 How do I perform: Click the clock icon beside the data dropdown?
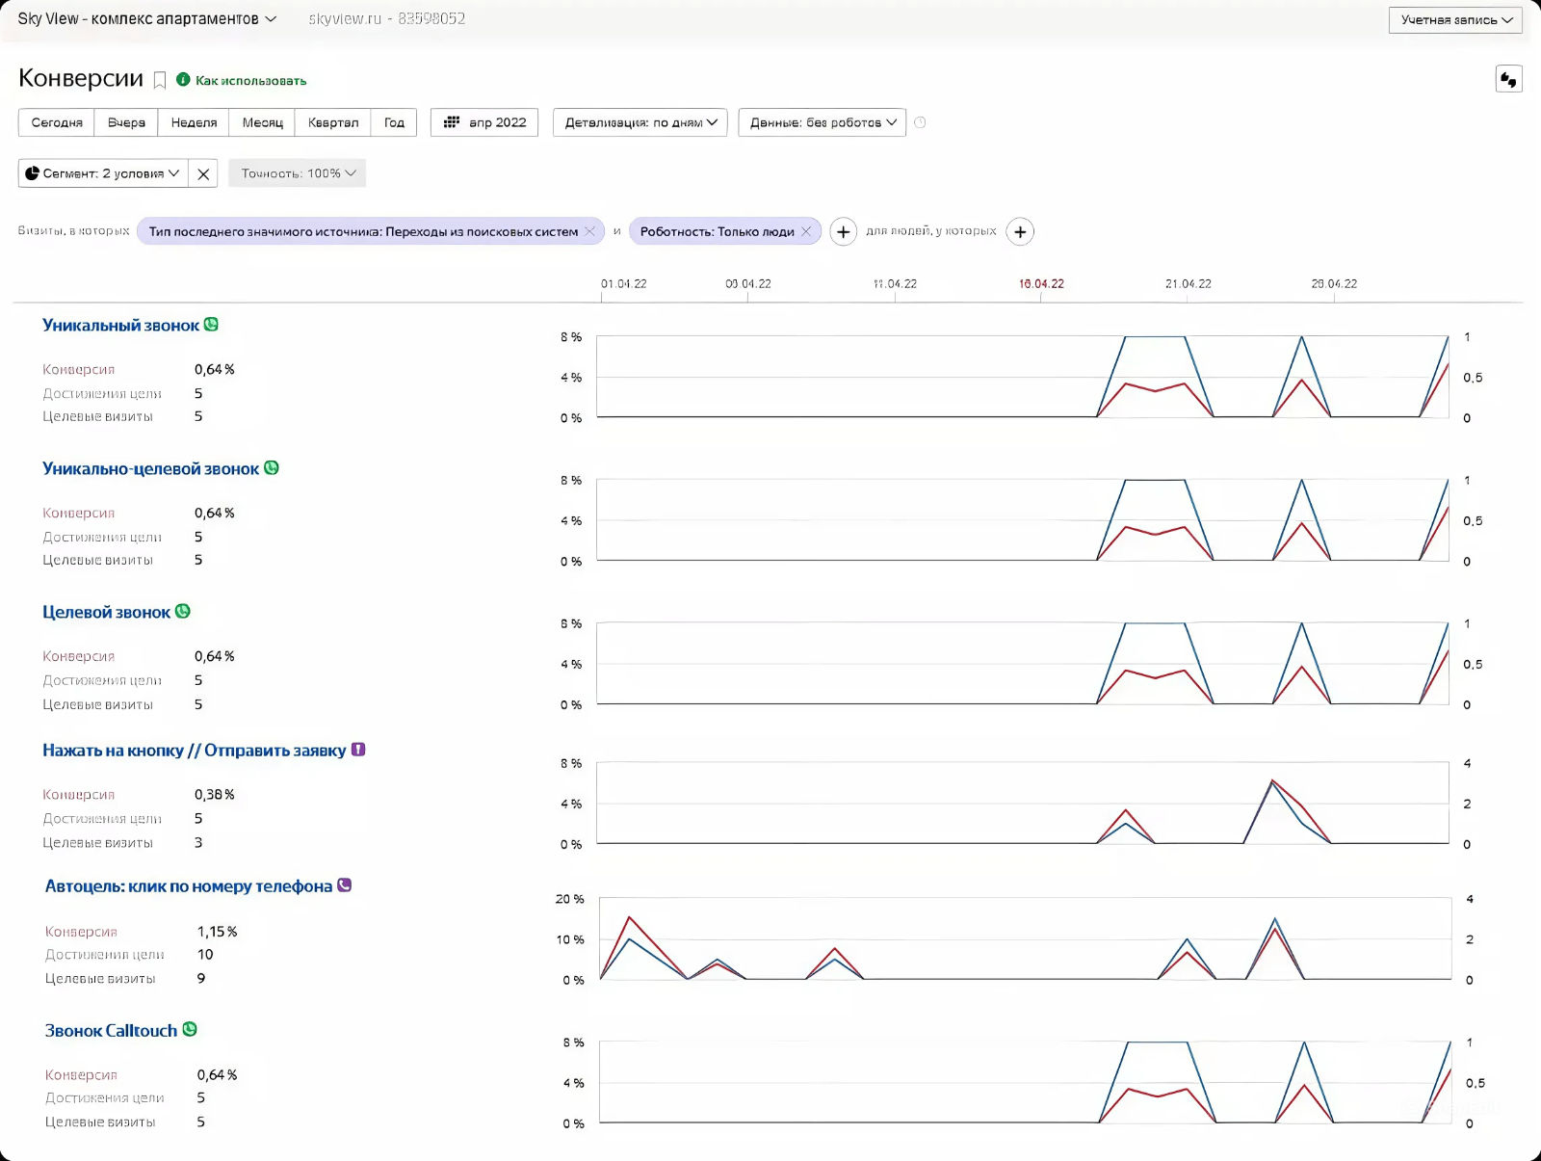pyautogui.click(x=920, y=122)
